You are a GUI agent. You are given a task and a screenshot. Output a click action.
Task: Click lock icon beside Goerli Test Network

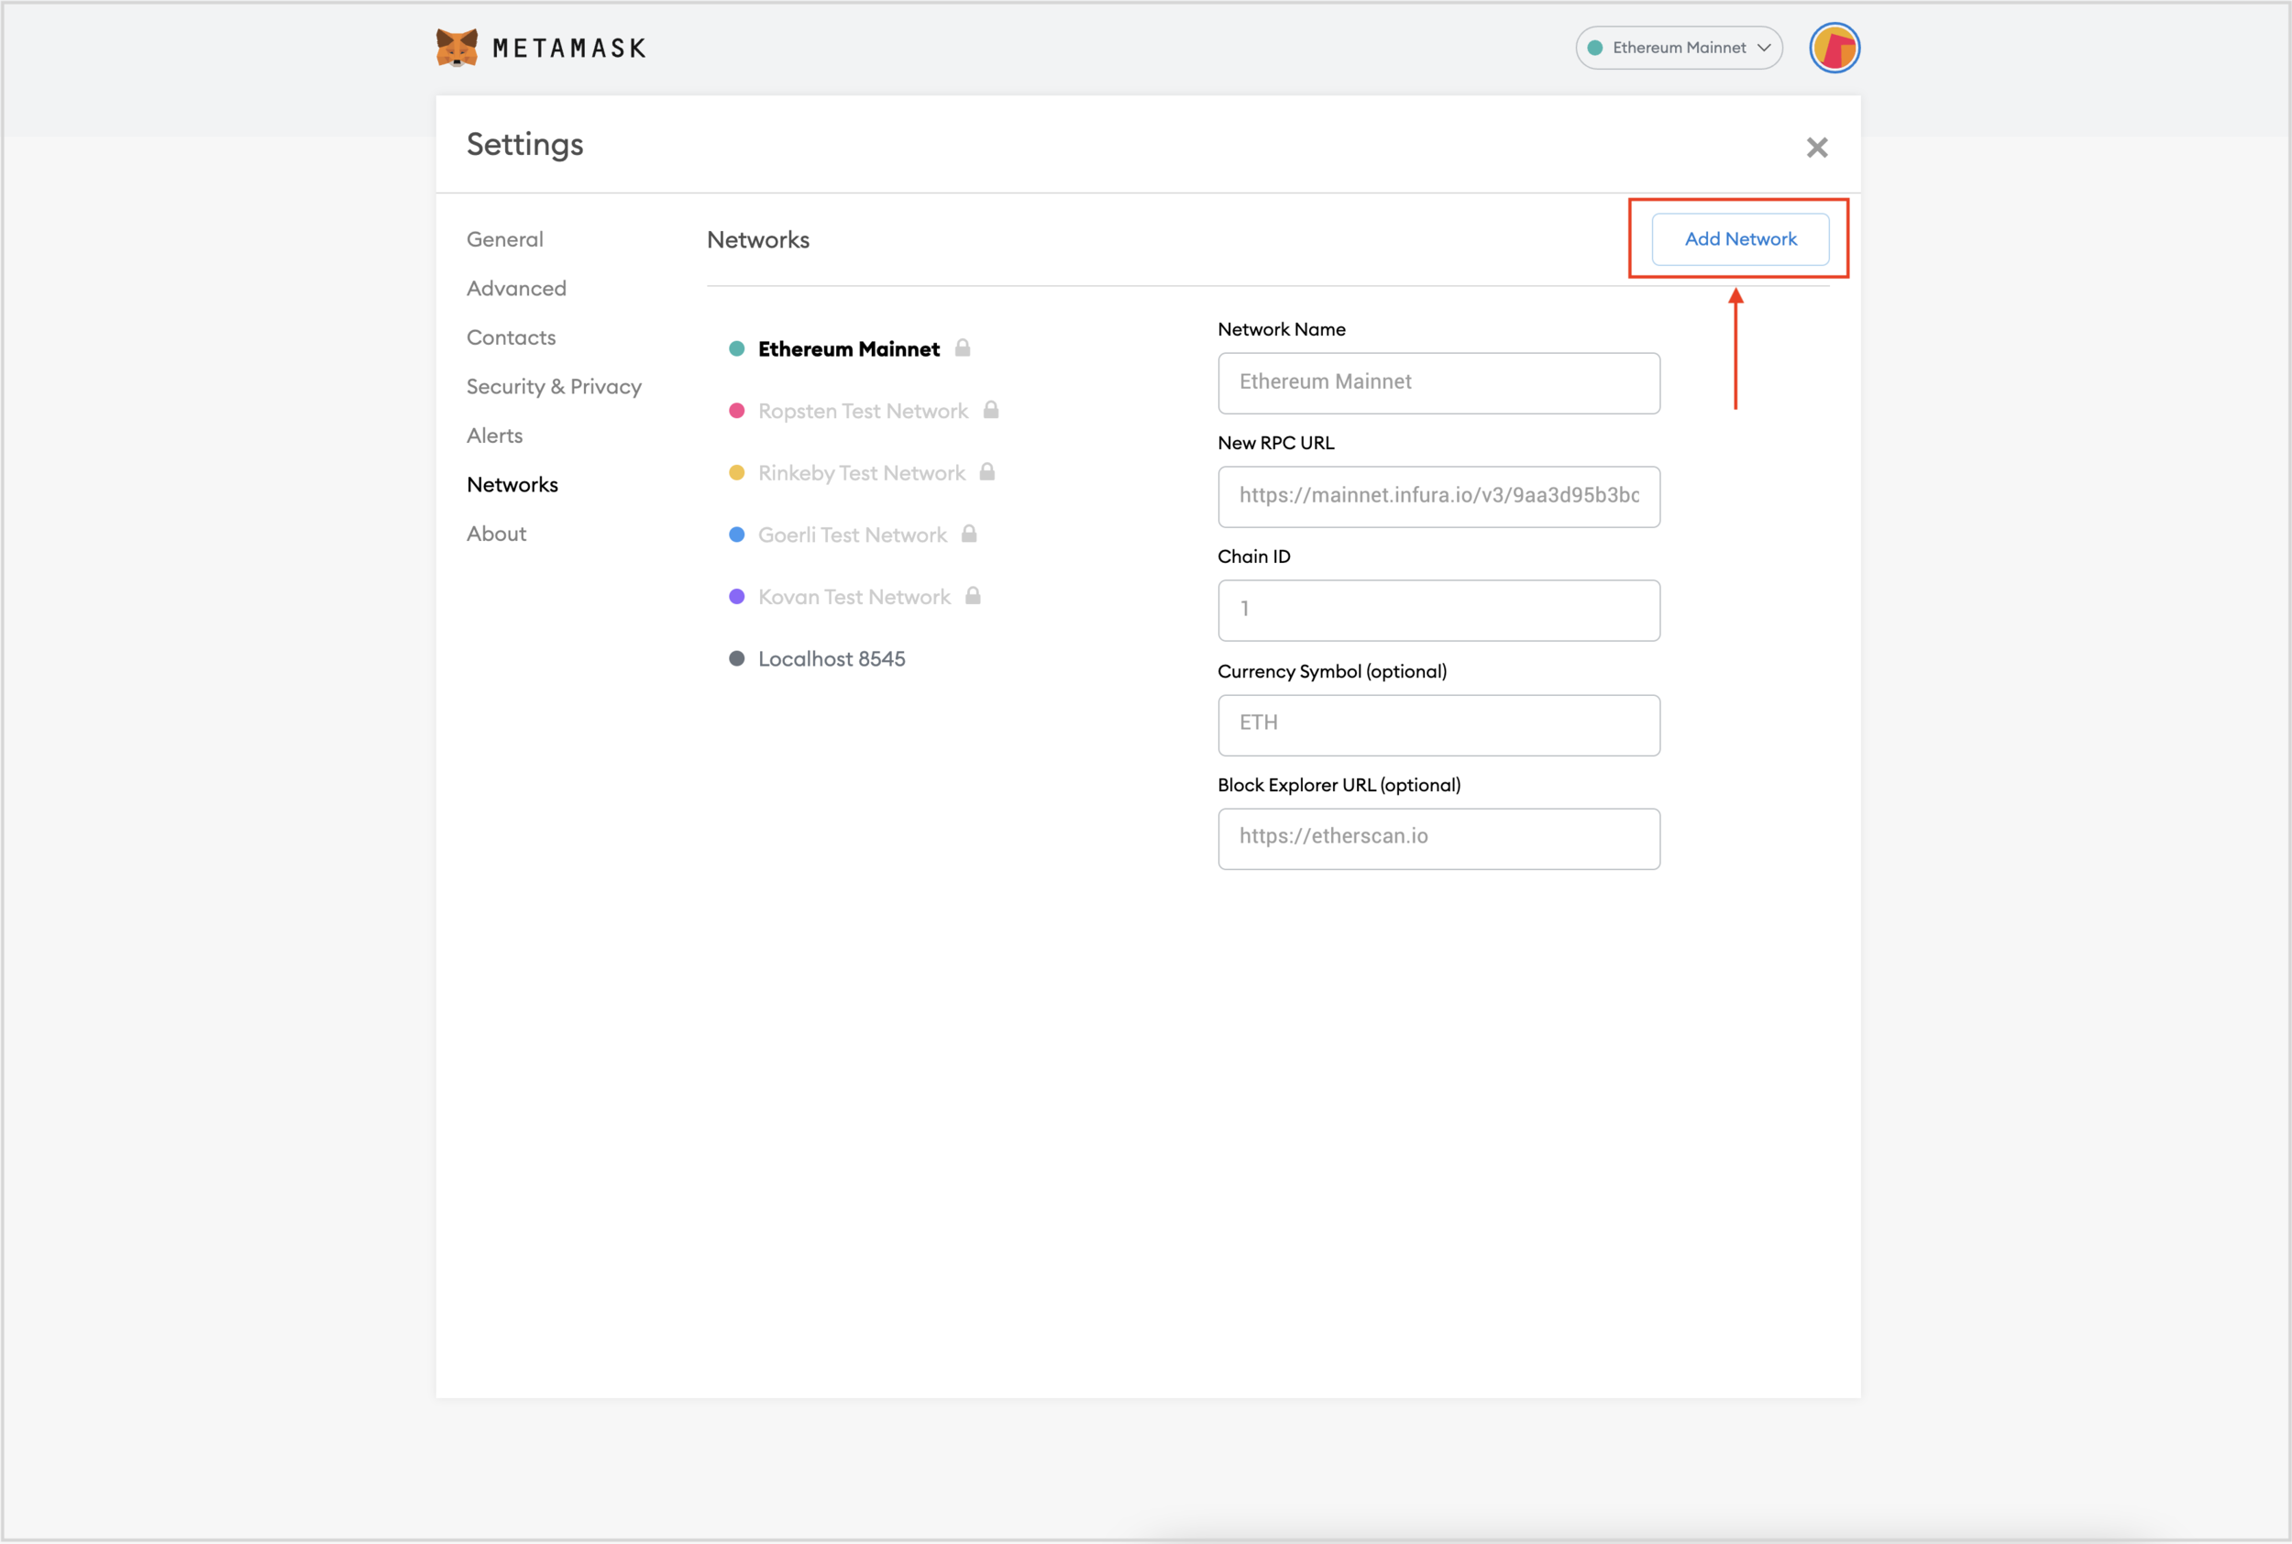[970, 534]
